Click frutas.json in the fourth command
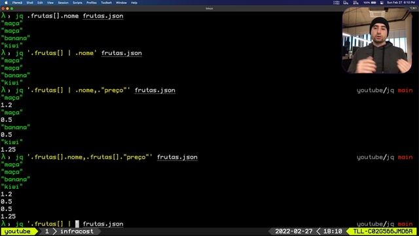Image resolution: width=419 pixels, height=236 pixels. pos(177,157)
